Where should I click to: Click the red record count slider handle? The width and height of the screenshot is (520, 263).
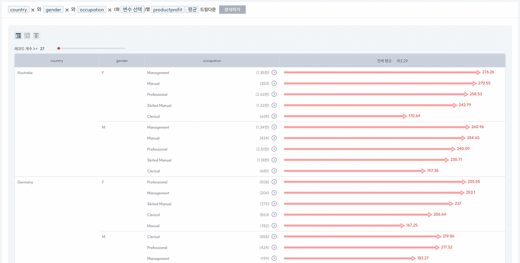[58, 48]
